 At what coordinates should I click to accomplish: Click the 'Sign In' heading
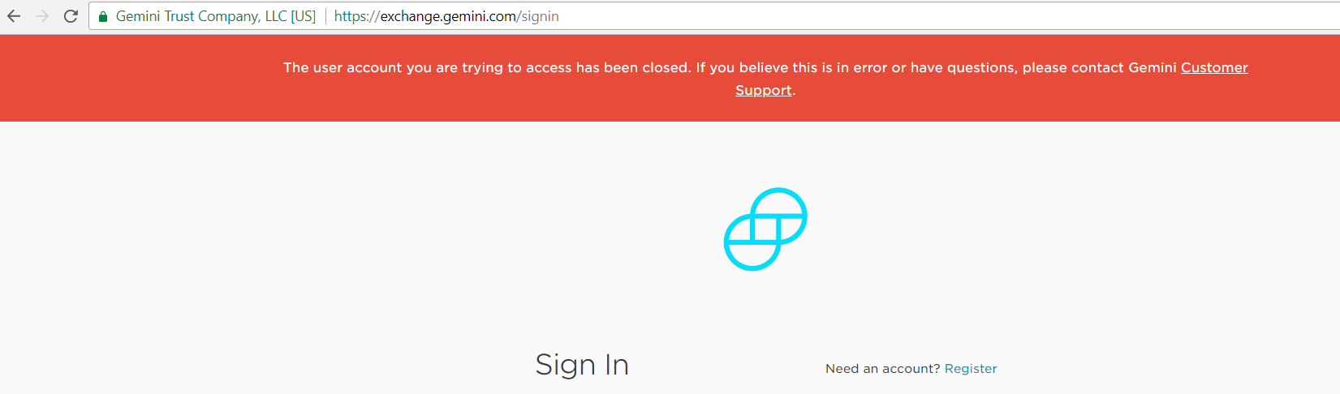point(582,365)
